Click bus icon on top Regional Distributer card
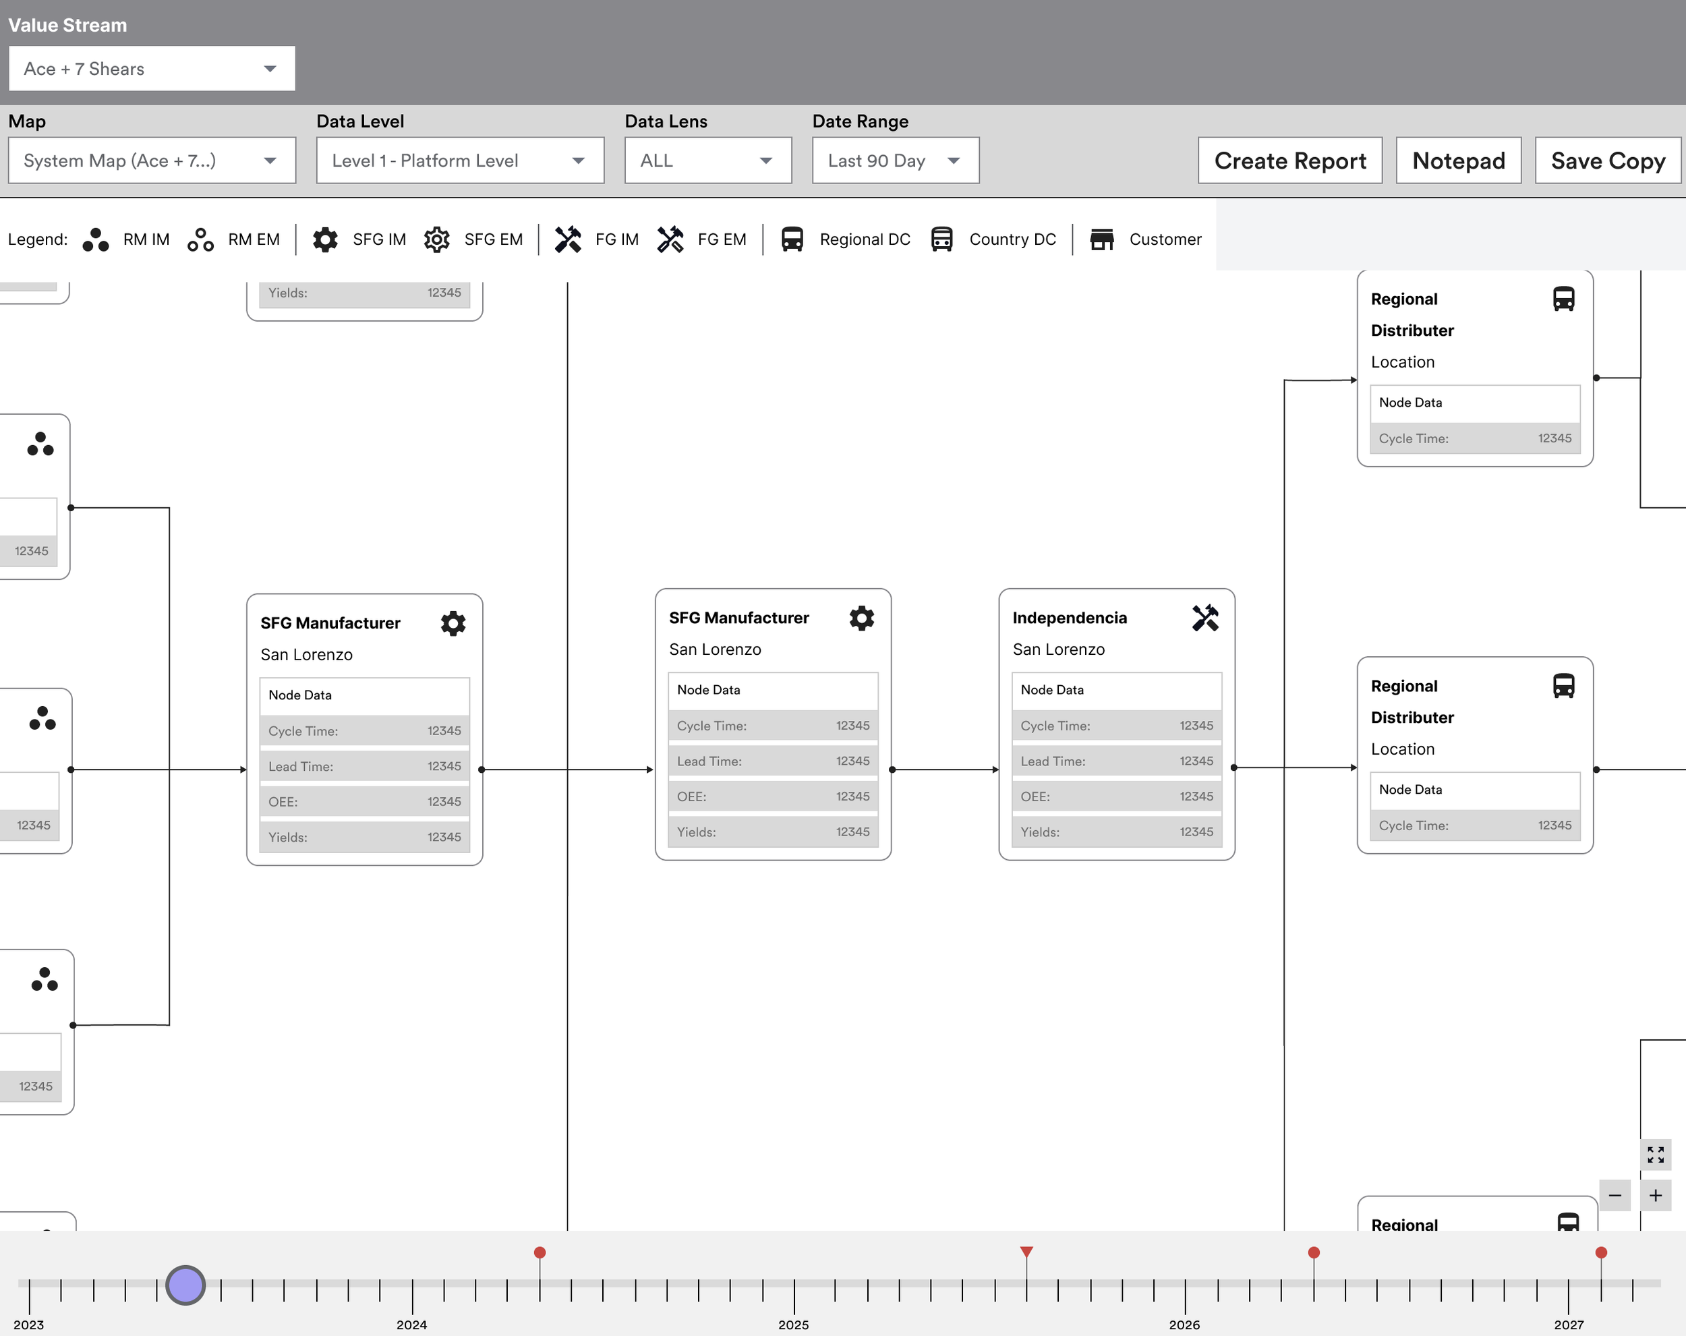This screenshot has width=1686, height=1336. pyautogui.click(x=1563, y=299)
